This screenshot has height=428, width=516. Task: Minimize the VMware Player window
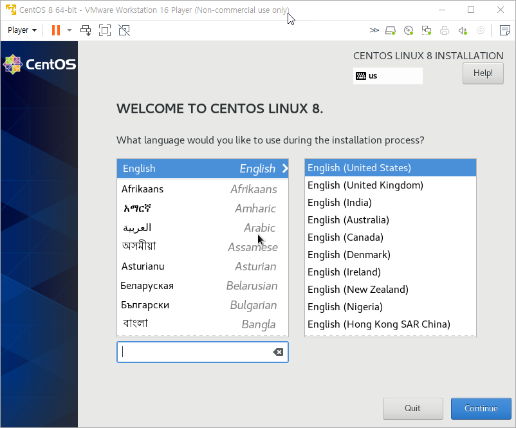[x=442, y=10]
